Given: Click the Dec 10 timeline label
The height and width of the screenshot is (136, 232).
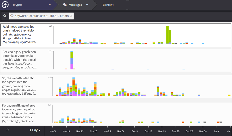Looking at the screenshot, I should tap(148, 131).
